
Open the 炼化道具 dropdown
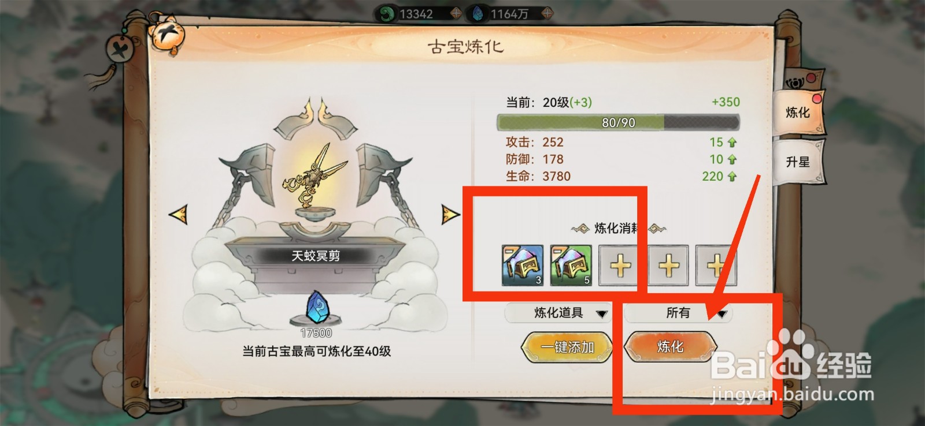[558, 313]
